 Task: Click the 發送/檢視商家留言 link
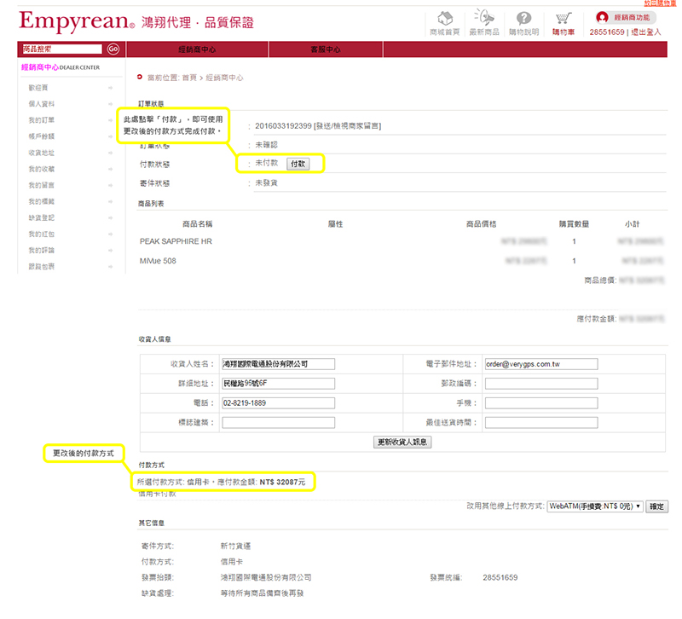[x=348, y=126]
